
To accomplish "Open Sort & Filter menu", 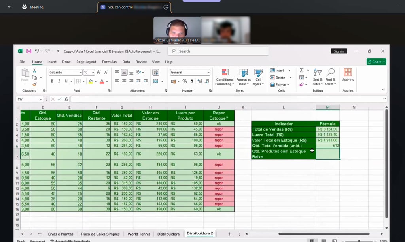I will pyautogui.click(x=318, y=77).
